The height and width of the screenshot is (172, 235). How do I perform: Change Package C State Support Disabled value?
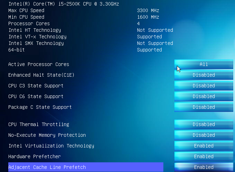tap(204, 107)
